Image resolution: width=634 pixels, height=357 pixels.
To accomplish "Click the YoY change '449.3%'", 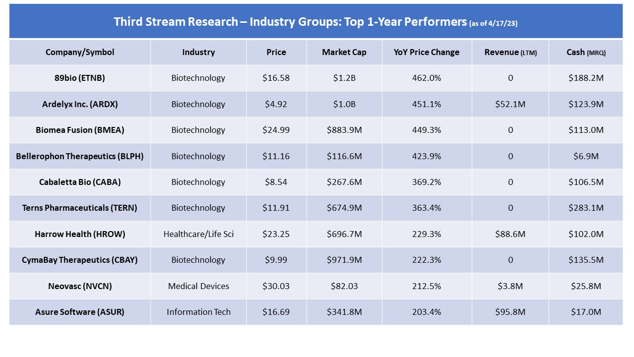I will pyautogui.click(x=426, y=130).
